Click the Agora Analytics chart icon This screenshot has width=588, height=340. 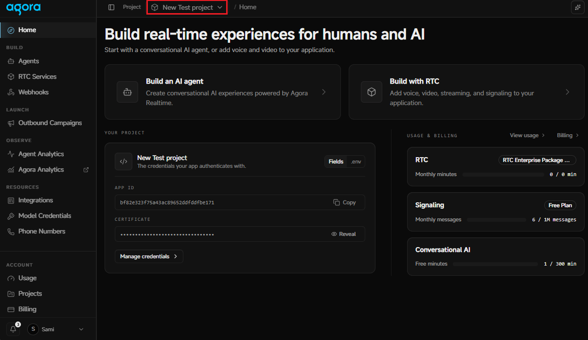click(x=11, y=170)
